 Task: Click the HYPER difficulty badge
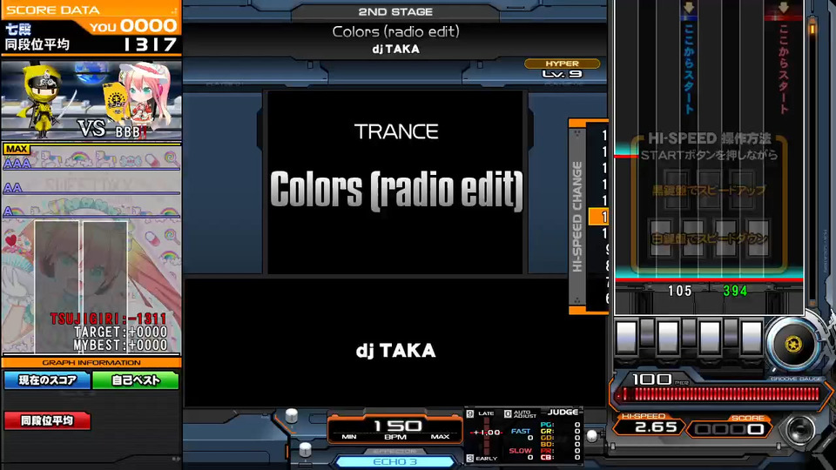click(562, 64)
